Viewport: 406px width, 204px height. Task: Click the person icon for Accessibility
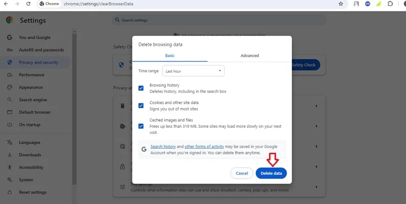click(10, 167)
